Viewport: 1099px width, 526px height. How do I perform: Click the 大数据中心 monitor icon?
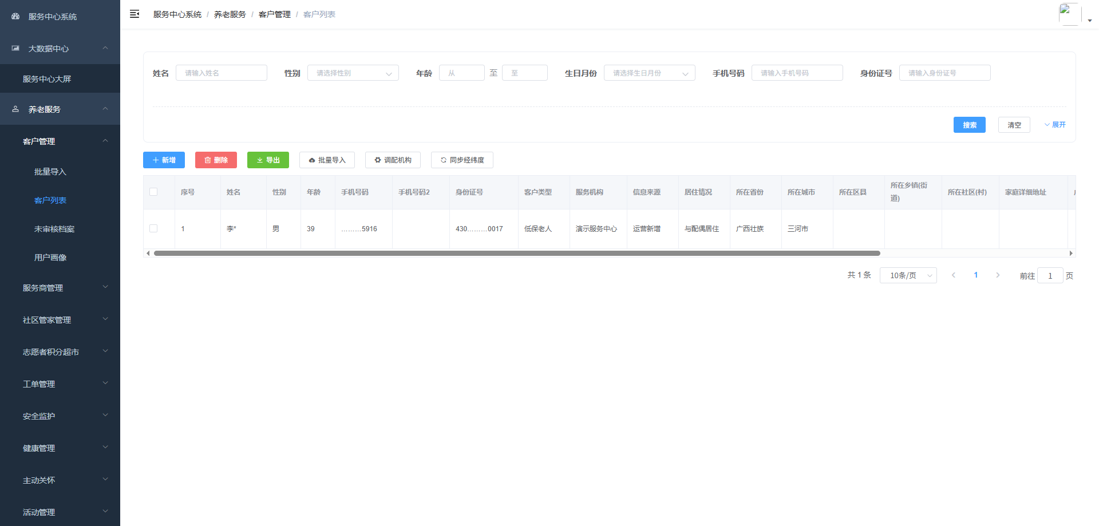tap(15, 49)
